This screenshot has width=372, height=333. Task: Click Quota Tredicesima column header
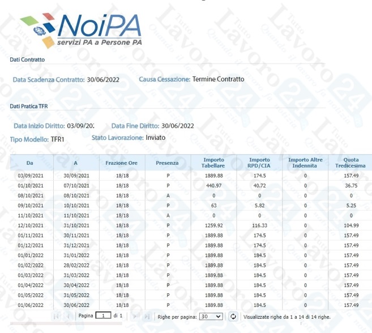pyautogui.click(x=350, y=163)
